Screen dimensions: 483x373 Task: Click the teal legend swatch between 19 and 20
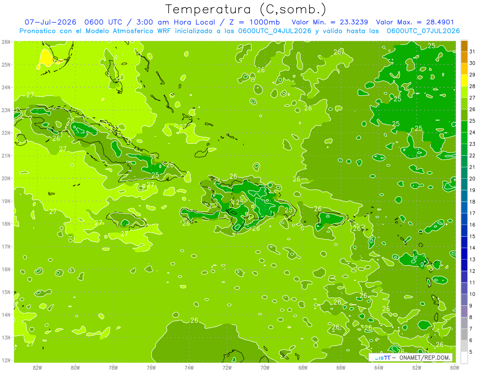coord(464,184)
